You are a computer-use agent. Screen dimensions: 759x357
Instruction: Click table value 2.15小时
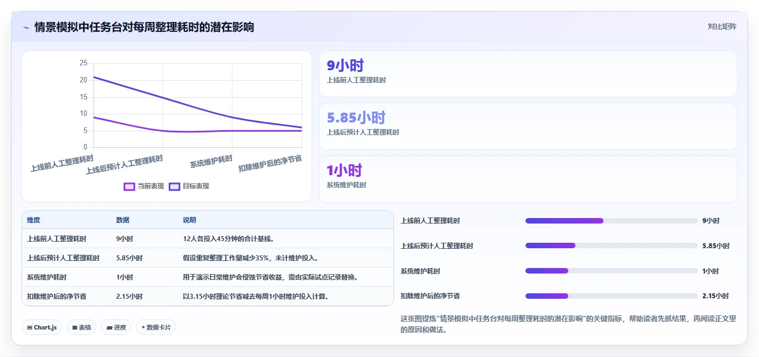click(129, 297)
